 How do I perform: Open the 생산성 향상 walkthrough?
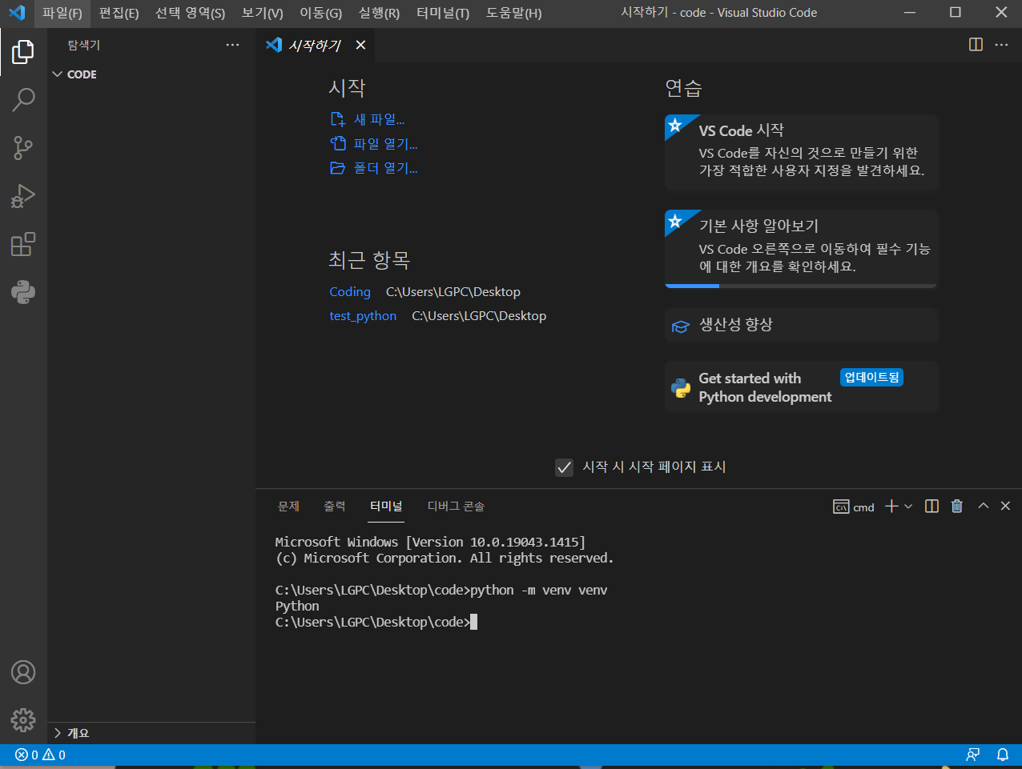click(x=801, y=325)
